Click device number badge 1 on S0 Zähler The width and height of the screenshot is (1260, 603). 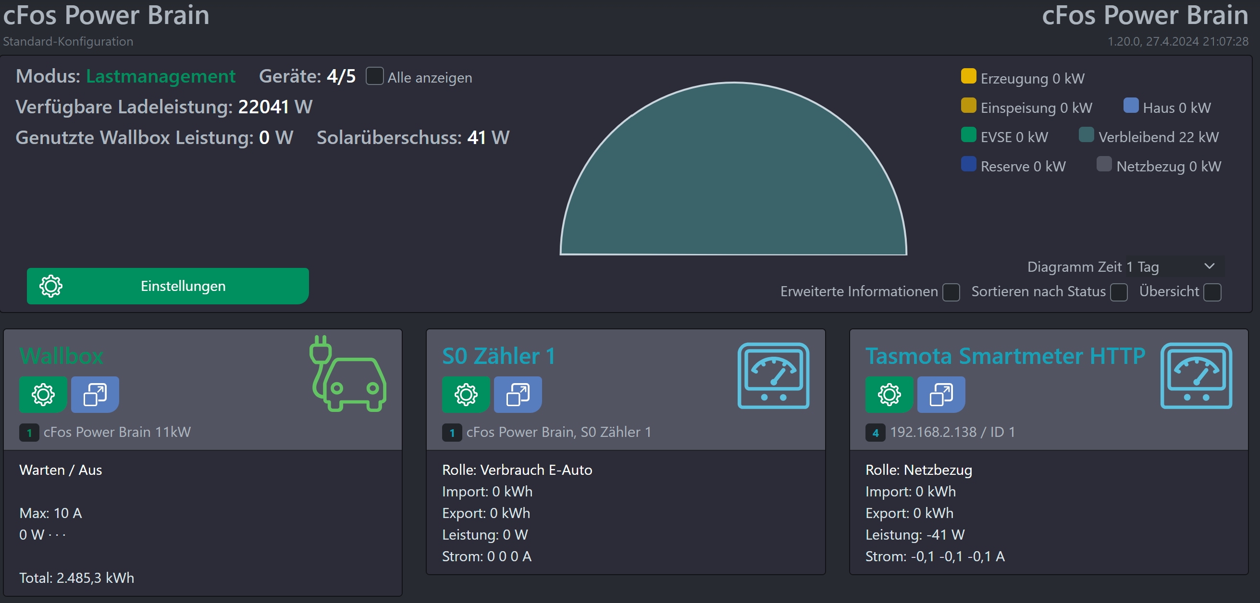coord(452,433)
